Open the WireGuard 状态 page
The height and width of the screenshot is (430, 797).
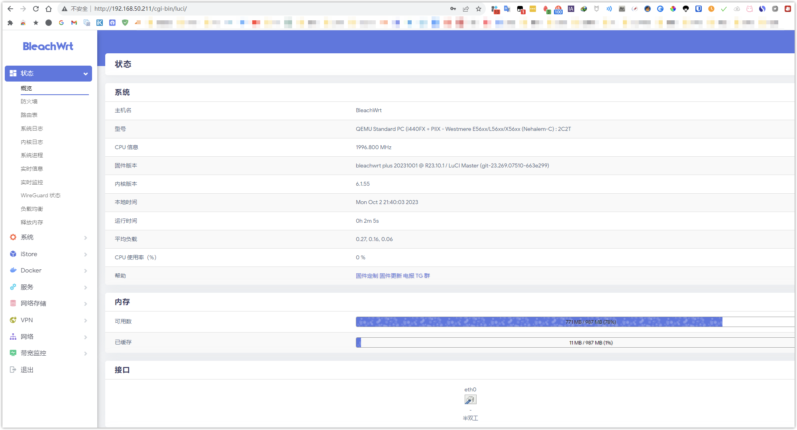pos(41,195)
